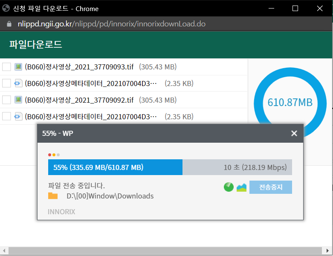The width and height of the screenshot is (333, 256).
Task: Click the INNORIX label in the dialog
Action: click(x=61, y=212)
